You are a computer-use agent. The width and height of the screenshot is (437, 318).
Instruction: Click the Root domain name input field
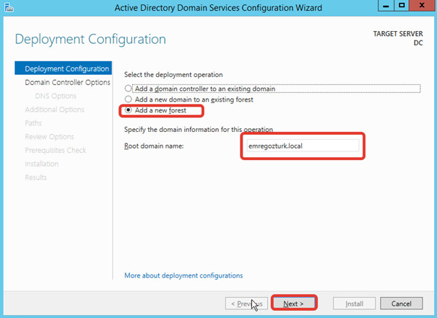coord(303,146)
